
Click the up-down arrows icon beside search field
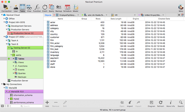tap(8, 106)
